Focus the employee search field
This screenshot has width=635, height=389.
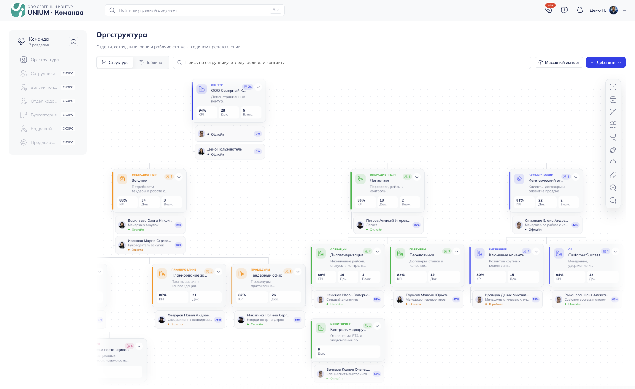click(352, 62)
